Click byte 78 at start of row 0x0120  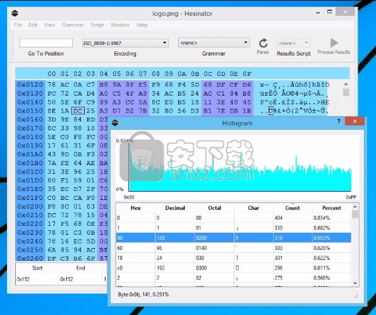click(x=52, y=85)
